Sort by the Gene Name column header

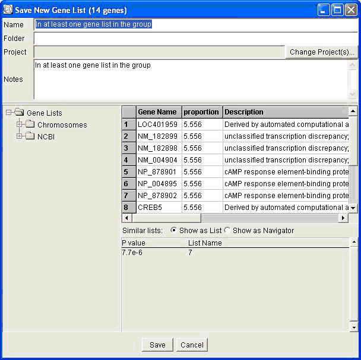tap(158, 111)
